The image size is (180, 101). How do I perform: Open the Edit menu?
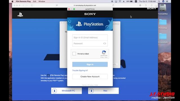(35, 1)
